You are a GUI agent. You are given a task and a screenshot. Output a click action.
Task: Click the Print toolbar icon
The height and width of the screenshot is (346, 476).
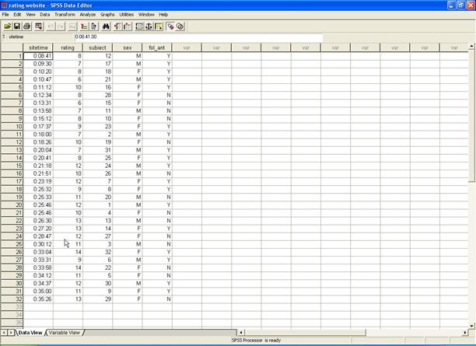[27, 26]
